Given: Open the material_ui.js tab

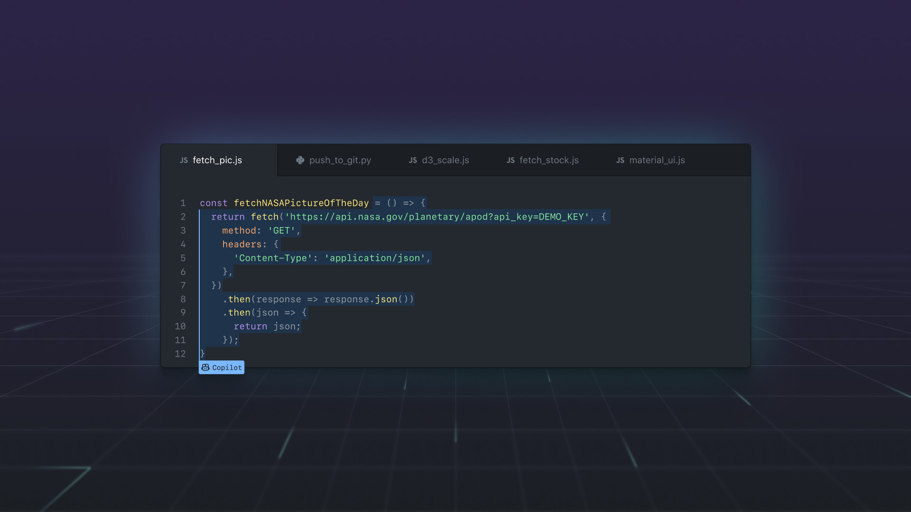Looking at the screenshot, I should click(657, 160).
